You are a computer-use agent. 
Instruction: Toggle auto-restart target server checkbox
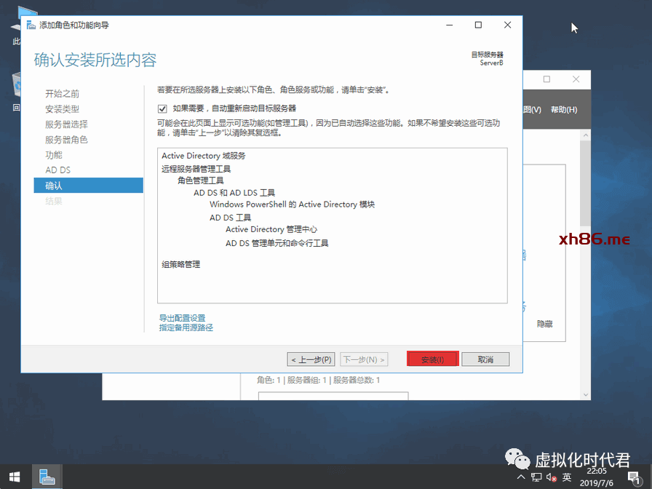pos(162,109)
